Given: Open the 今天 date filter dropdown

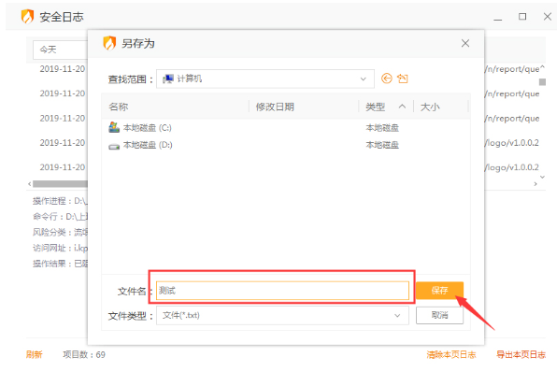Looking at the screenshot, I should click(x=61, y=50).
